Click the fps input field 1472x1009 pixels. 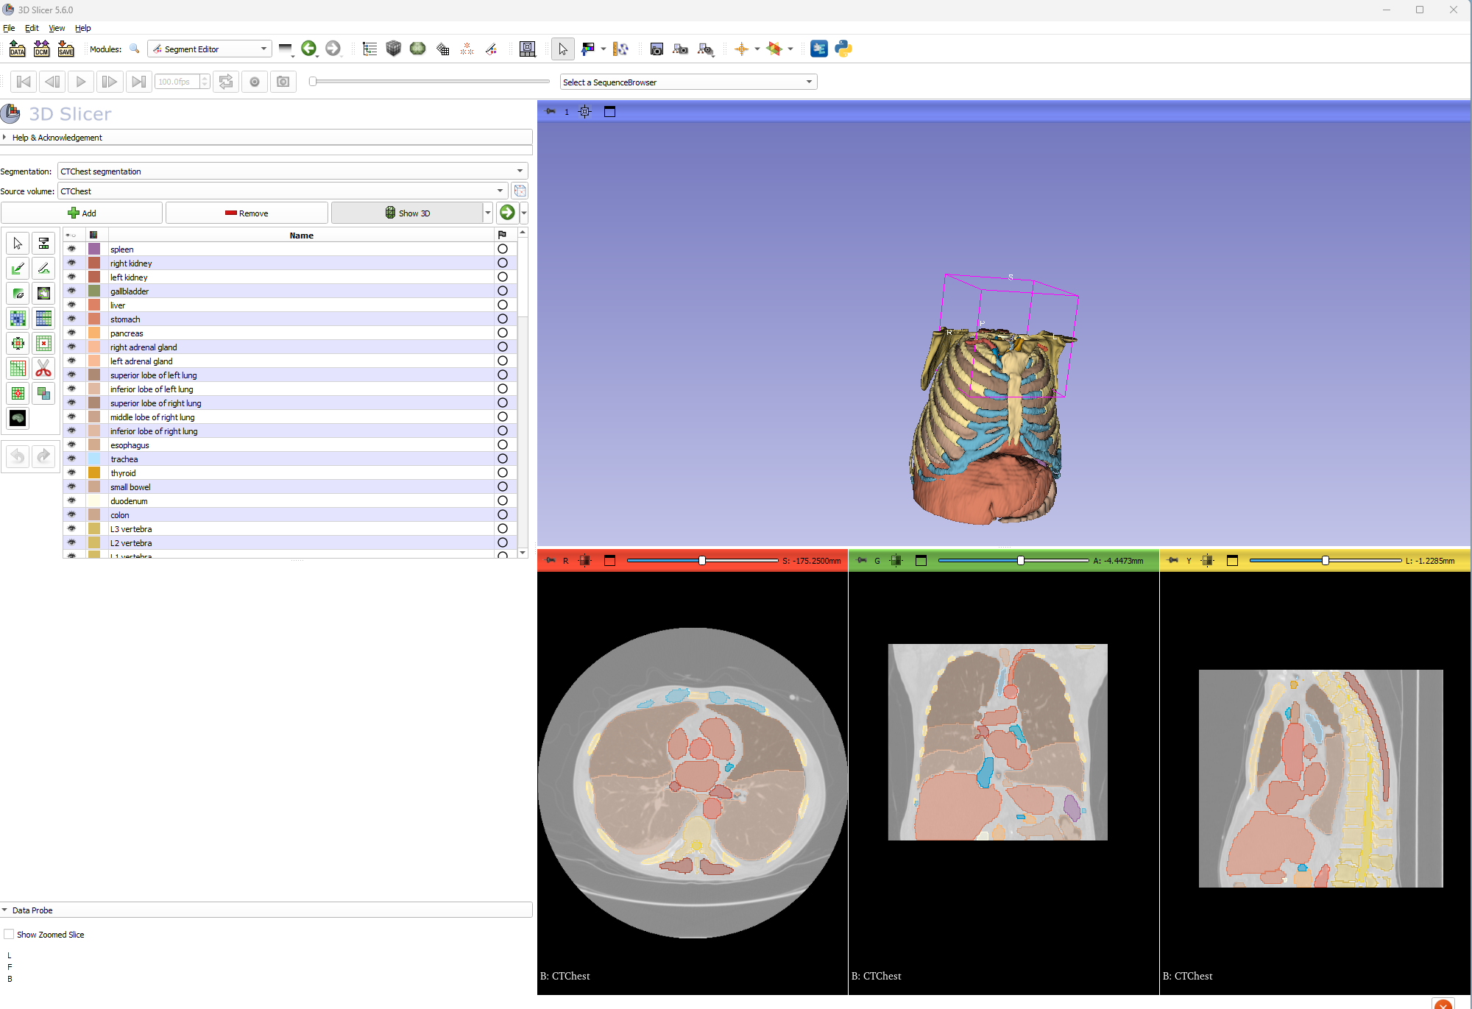point(177,82)
